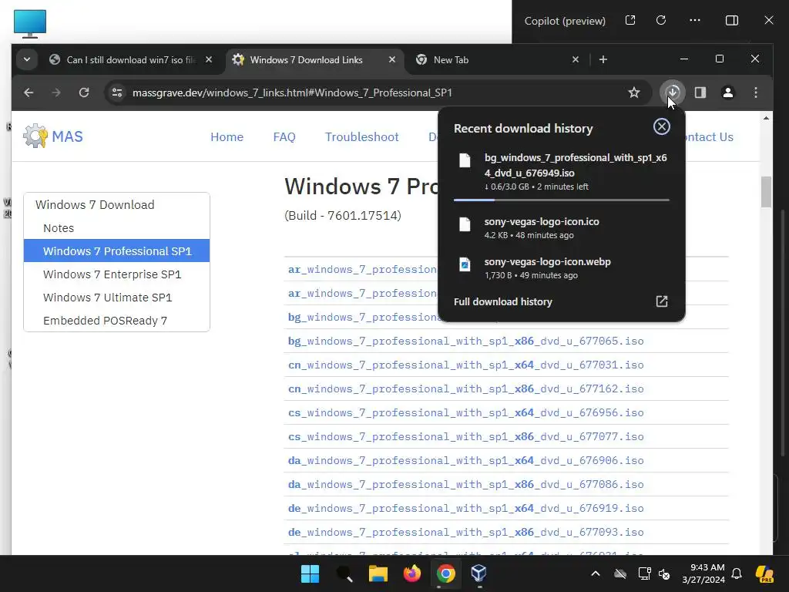Open taskbar Search icon
This screenshot has width=789, height=592.
click(x=344, y=573)
